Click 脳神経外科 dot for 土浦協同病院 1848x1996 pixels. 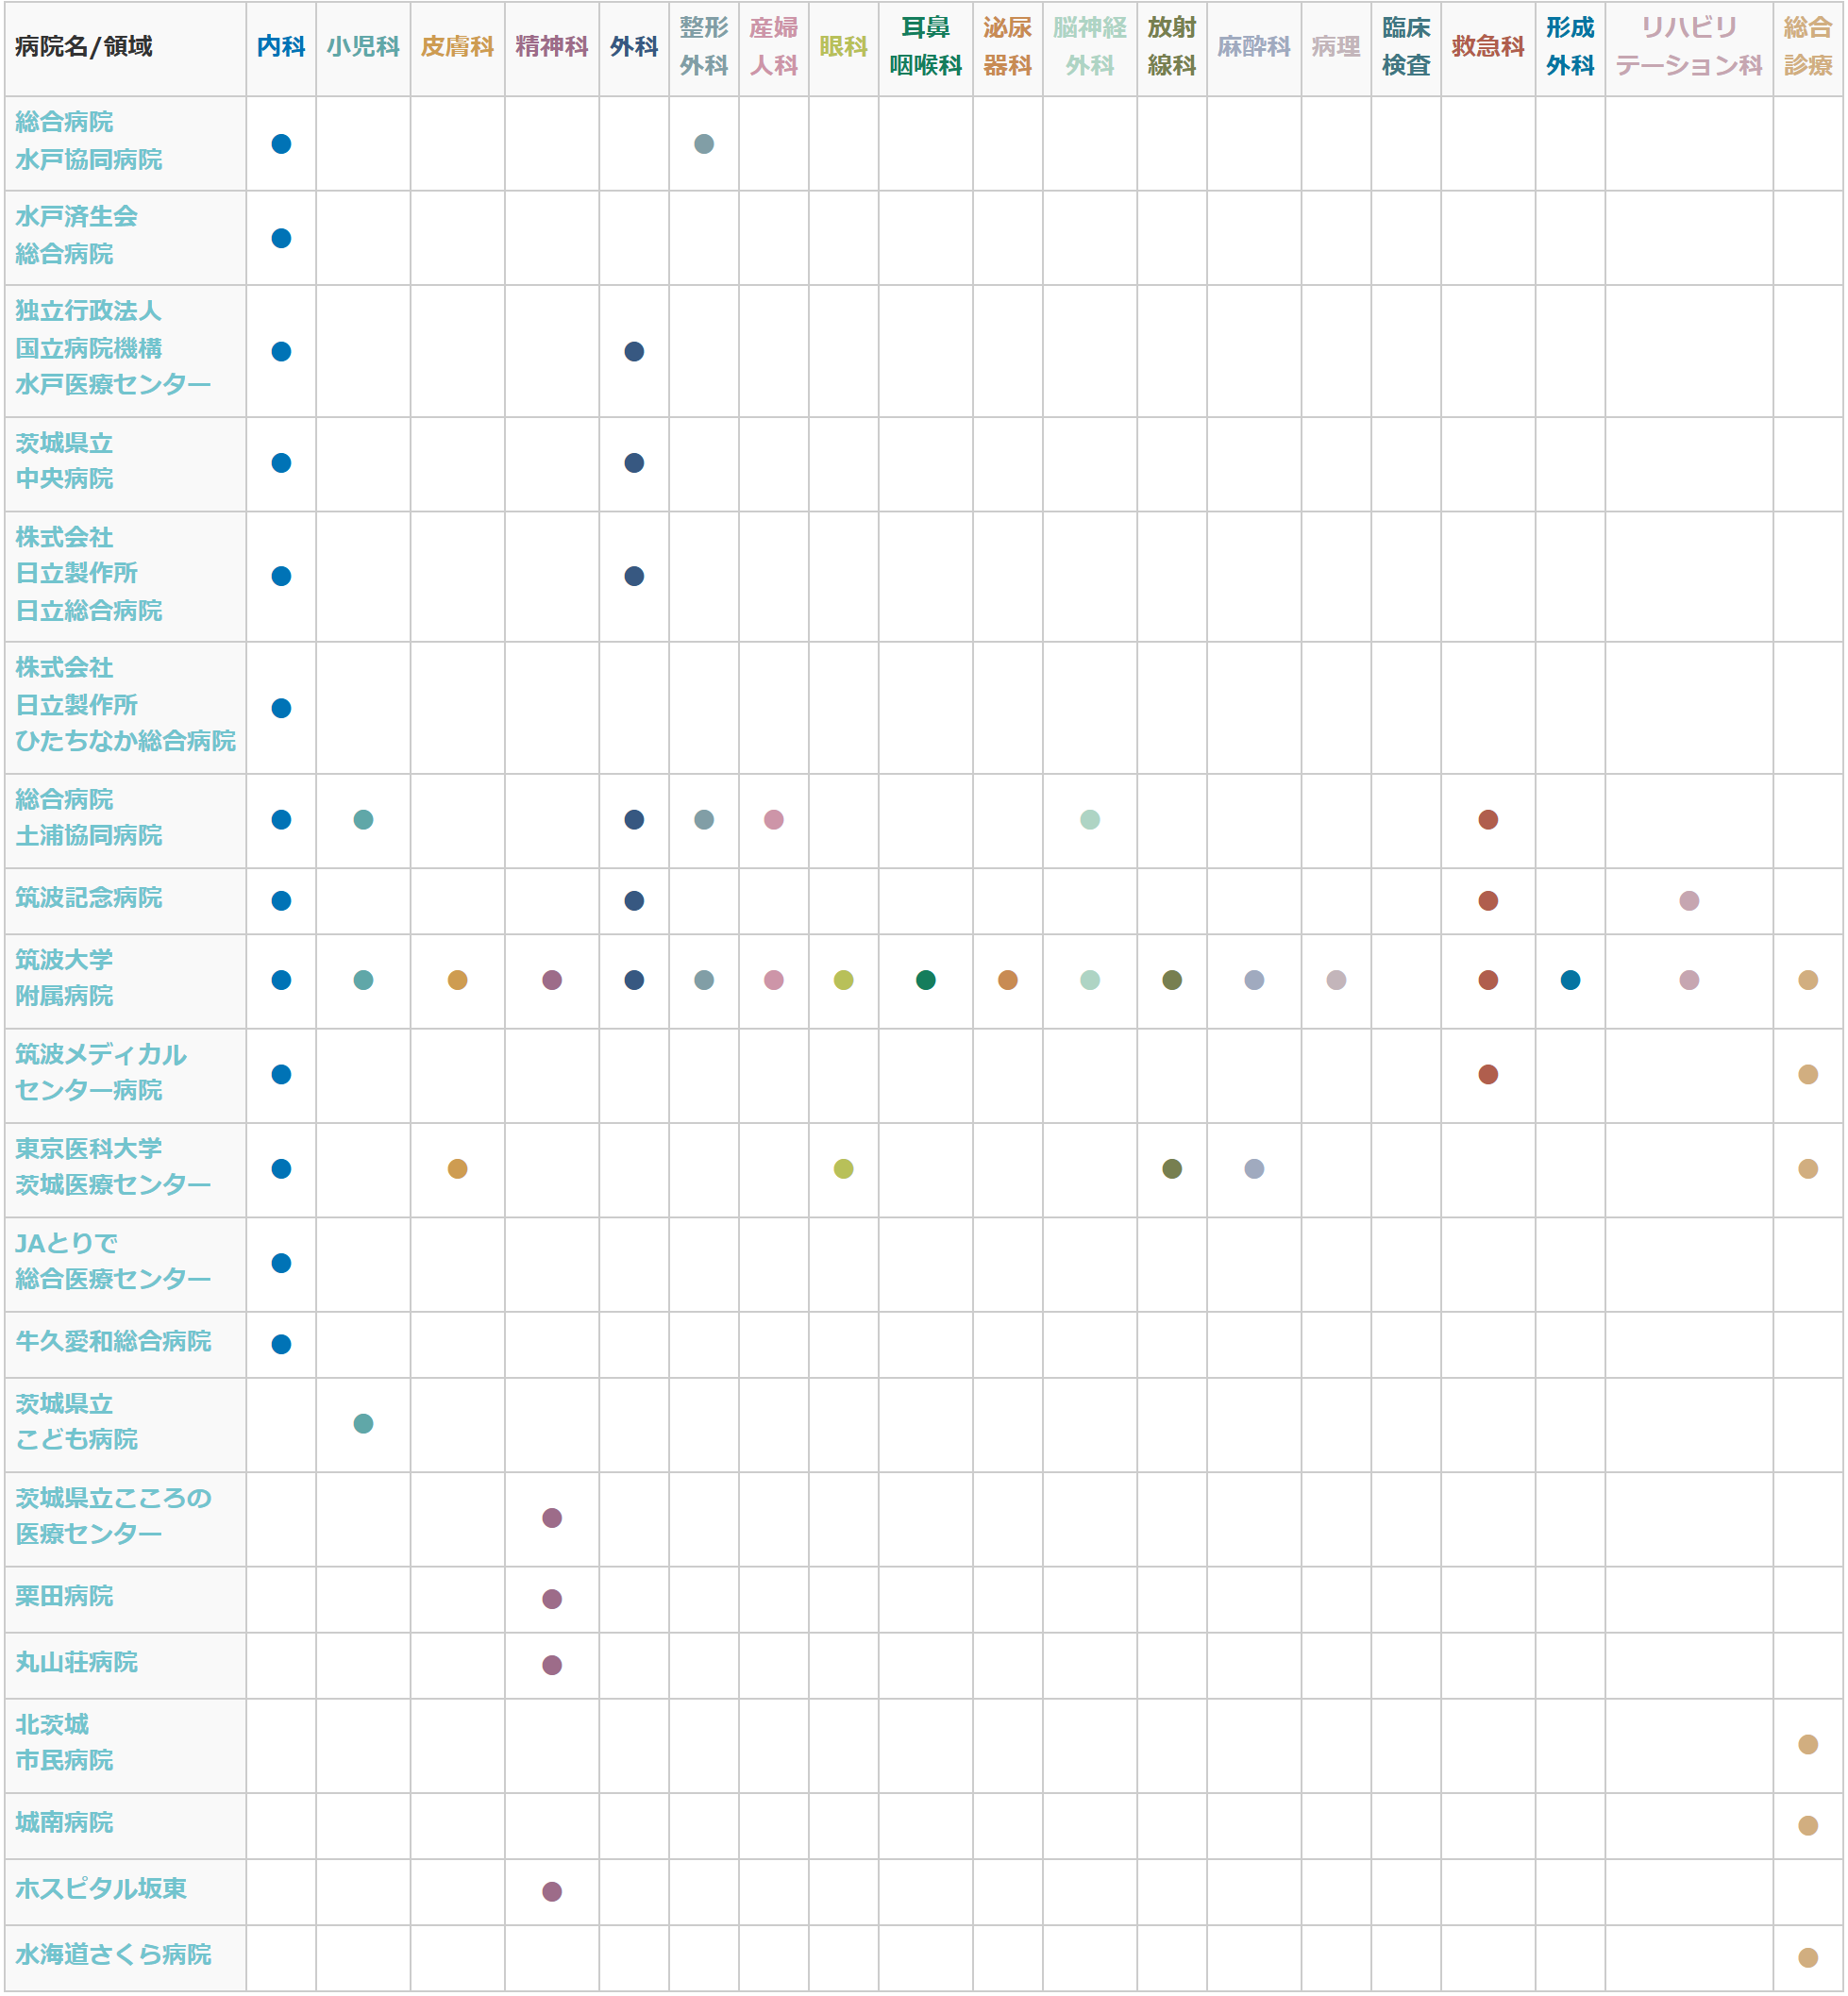[x=1090, y=820]
